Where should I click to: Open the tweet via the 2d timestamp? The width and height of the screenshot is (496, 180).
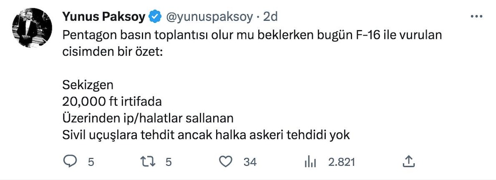[x=270, y=17]
